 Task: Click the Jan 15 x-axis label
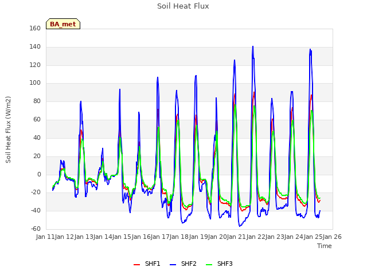click(122, 237)
